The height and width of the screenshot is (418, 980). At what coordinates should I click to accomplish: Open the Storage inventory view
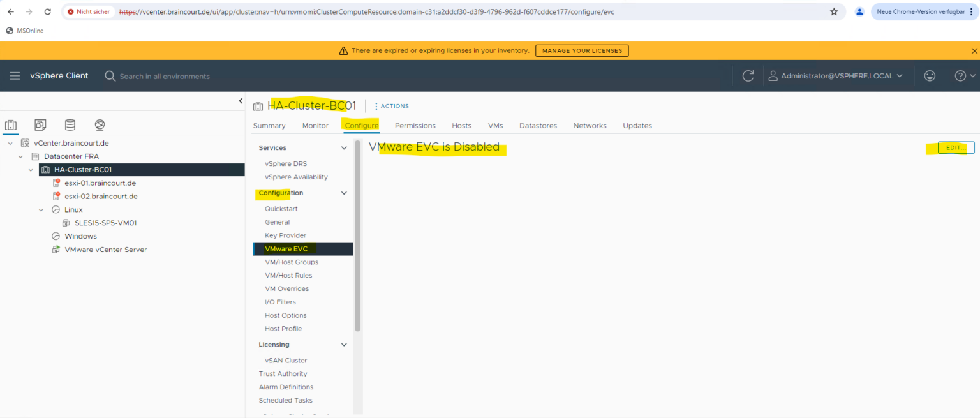[x=70, y=124]
